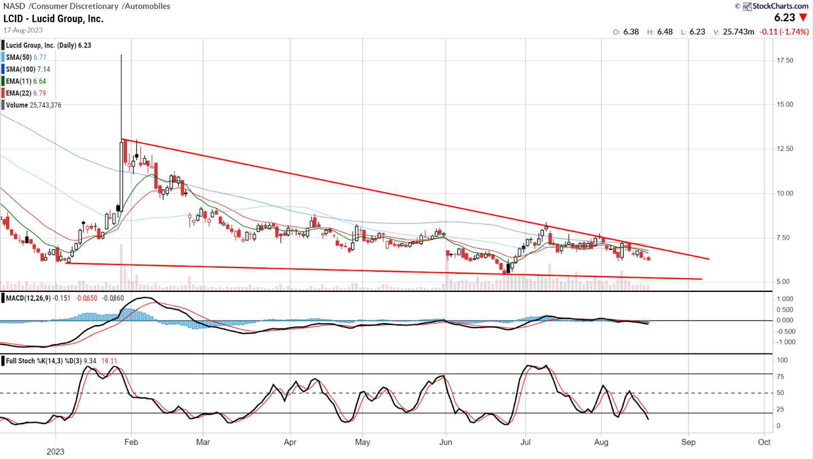
Task: Click the green EMA(11) legend color bar
Action: coord(3,81)
